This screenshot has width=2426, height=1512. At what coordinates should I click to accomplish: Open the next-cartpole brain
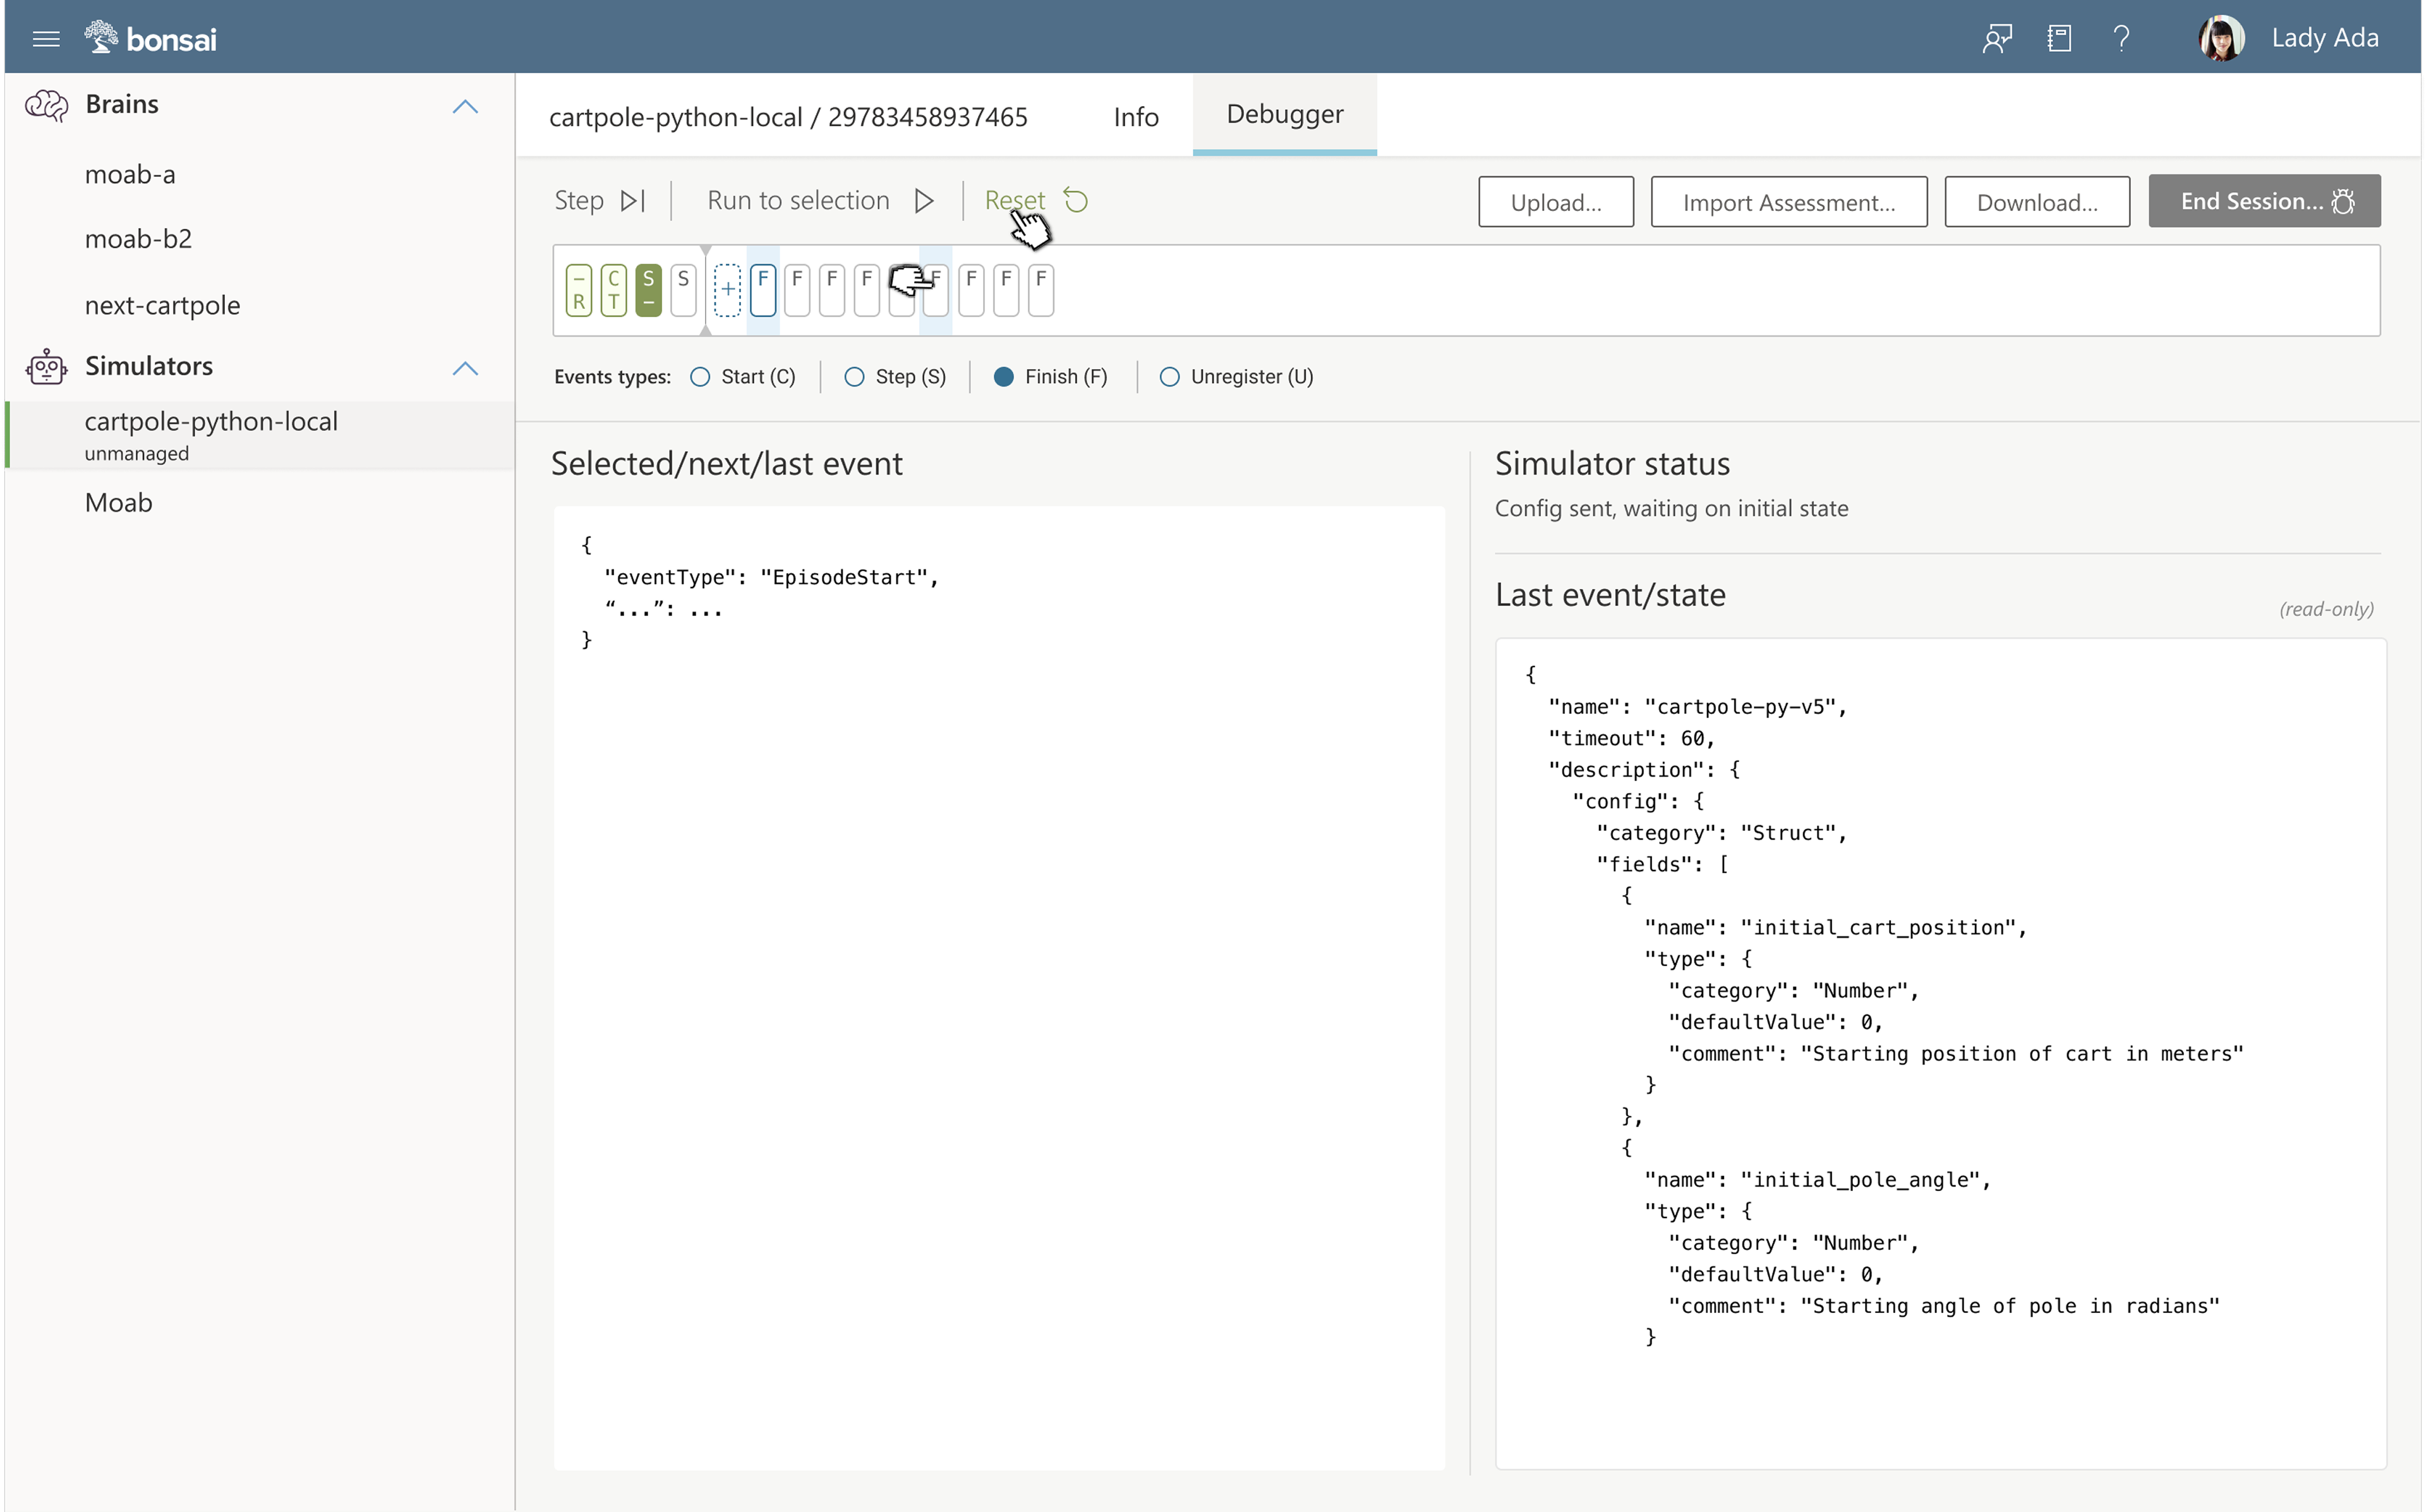pyautogui.click(x=162, y=305)
